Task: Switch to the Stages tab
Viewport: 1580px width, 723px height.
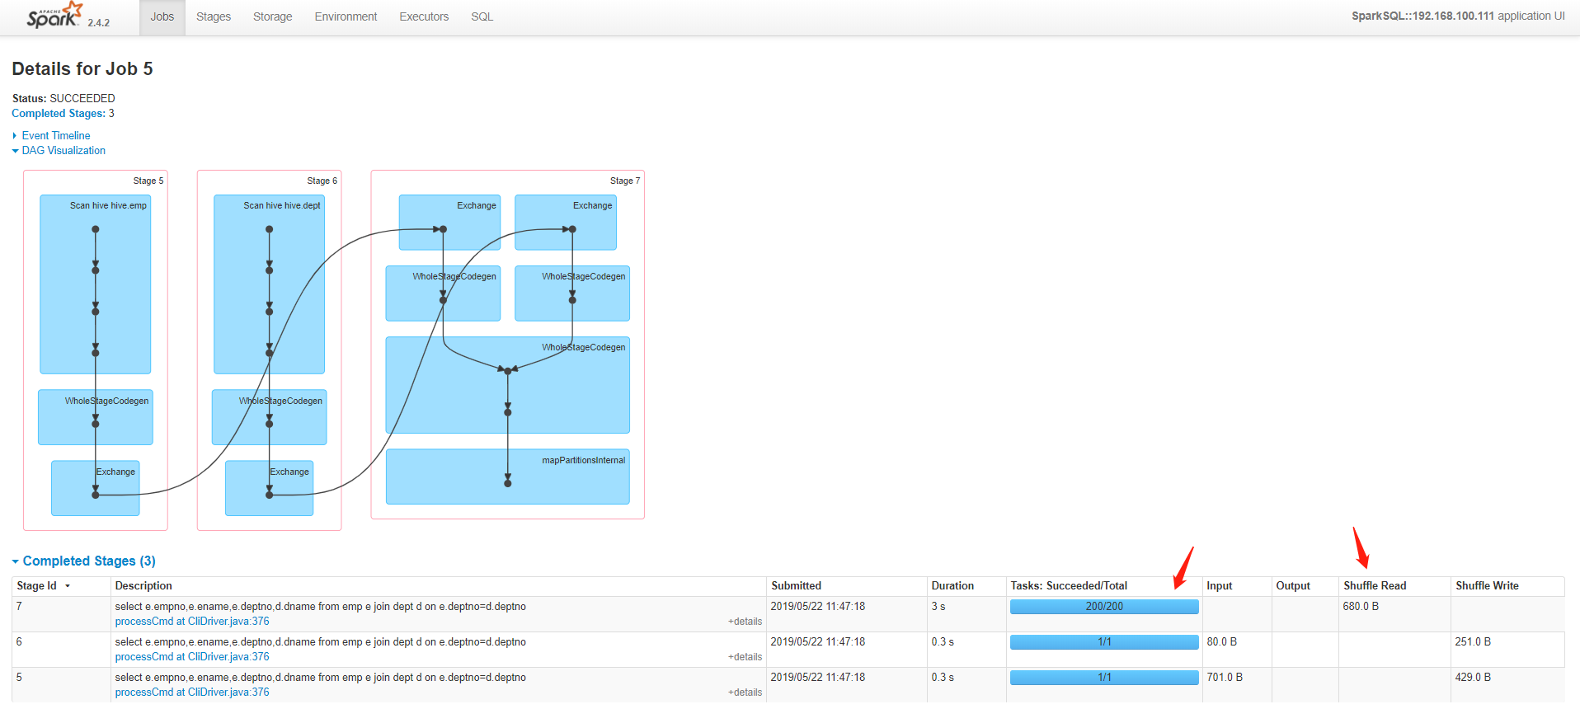Action: point(214,16)
